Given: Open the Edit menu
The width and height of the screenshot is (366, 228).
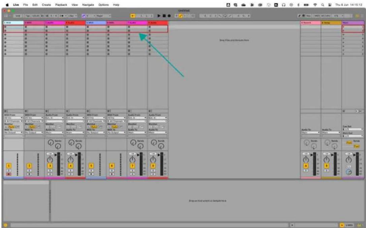Looking at the screenshot, I should pos(35,5).
